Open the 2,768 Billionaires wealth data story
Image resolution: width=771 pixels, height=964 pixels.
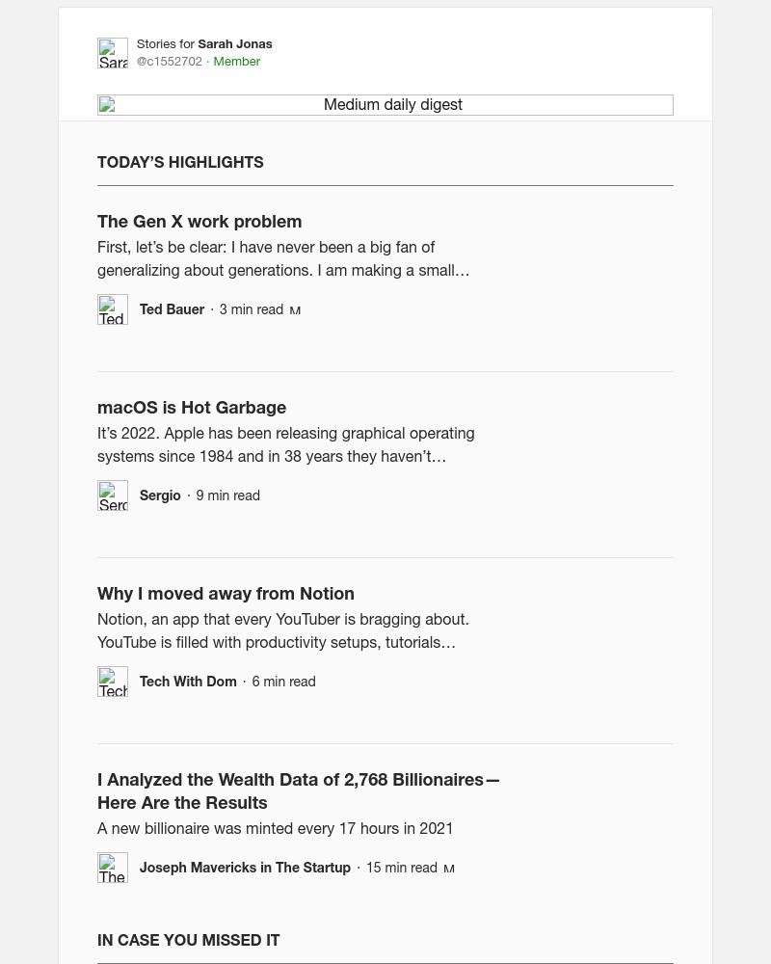298,791
